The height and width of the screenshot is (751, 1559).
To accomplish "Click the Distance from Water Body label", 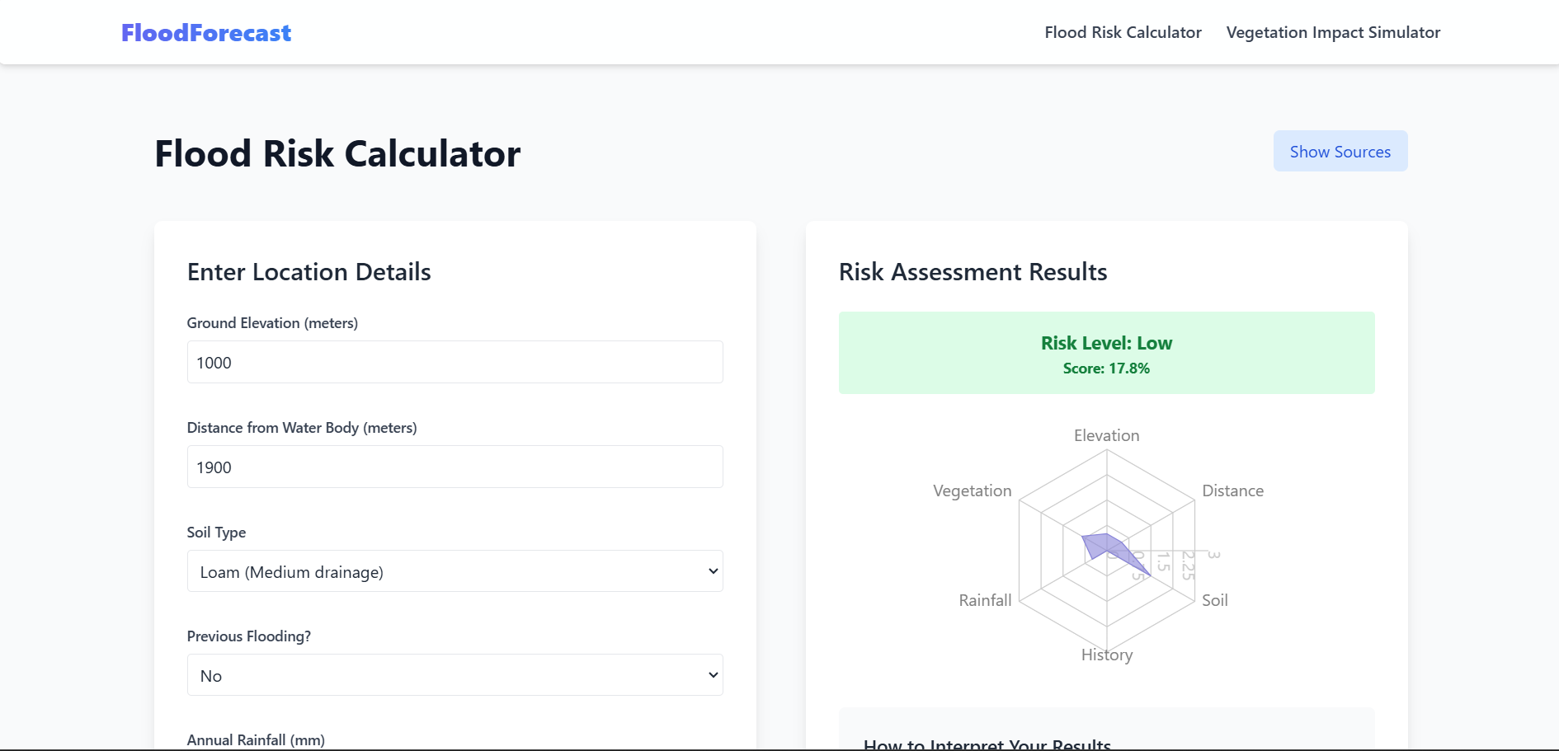I will click(x=301, y=428).
